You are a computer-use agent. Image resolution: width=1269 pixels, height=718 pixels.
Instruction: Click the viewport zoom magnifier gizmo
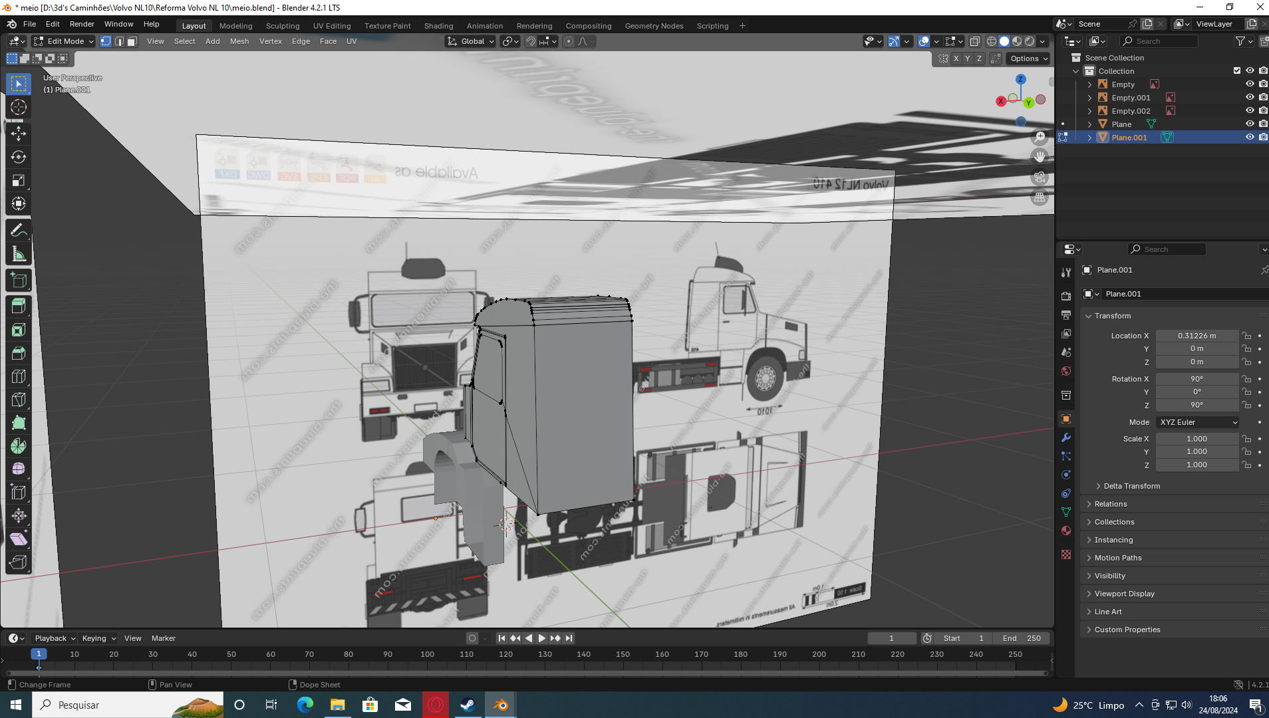pos(1040,137)
